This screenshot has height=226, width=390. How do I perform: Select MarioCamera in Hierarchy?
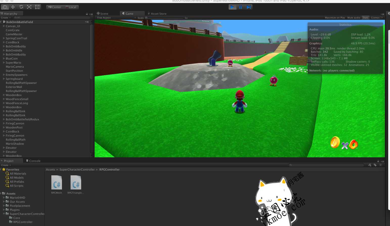(15, 67)
